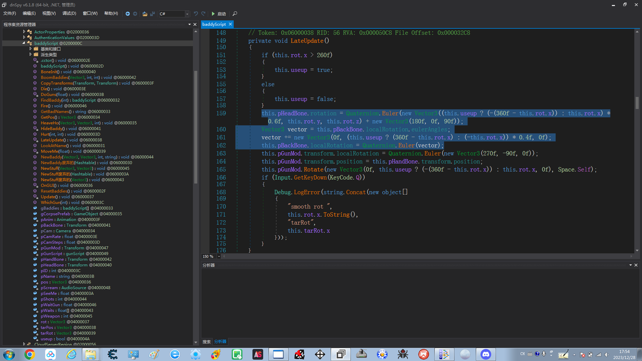Switch to the 搜索 tab at bottom
The width and height of the screenshot is (642, 361).
point(206,342)
